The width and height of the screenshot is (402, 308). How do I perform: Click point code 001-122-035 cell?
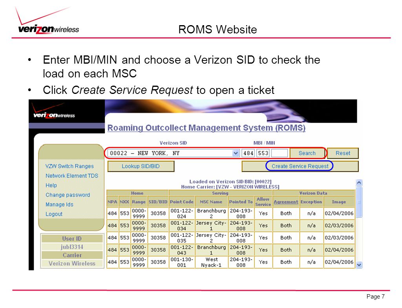click(x=181, y=238)
